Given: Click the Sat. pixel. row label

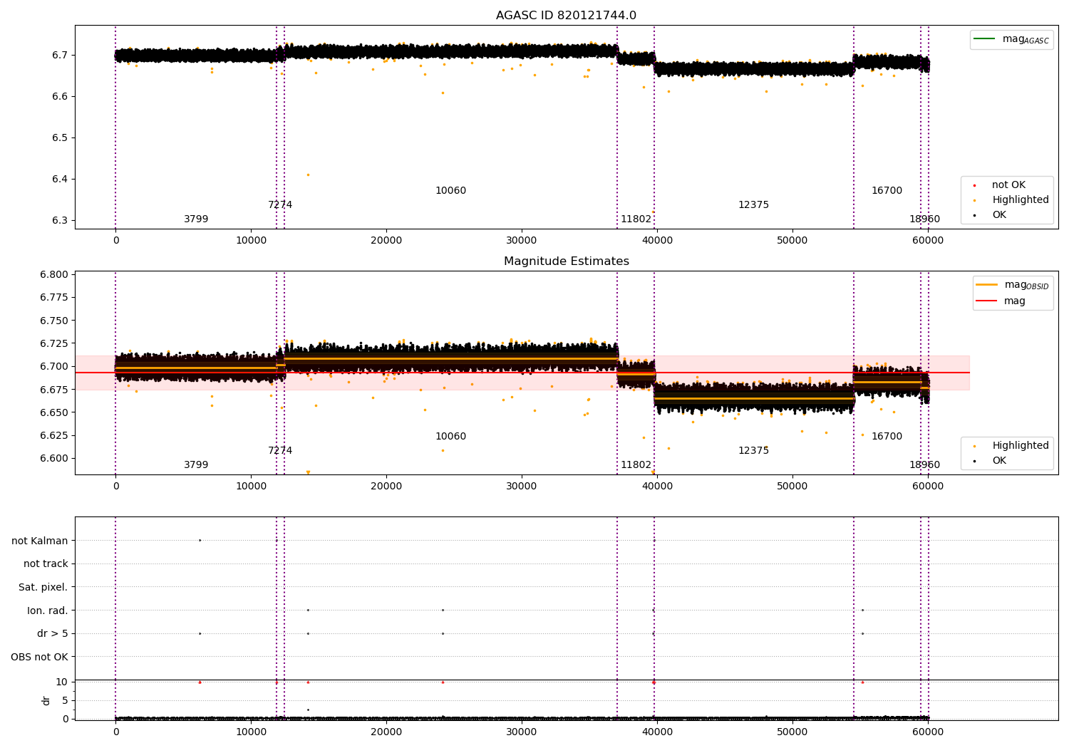Looking at the screenshot, I should [x=43, y=587].
